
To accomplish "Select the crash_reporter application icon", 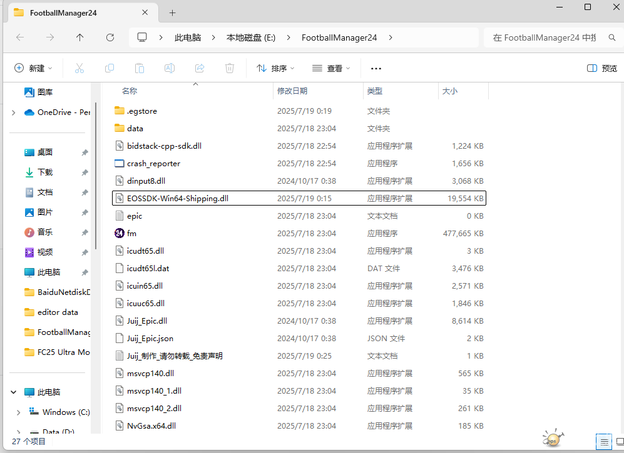I will [x=120, y=163].
